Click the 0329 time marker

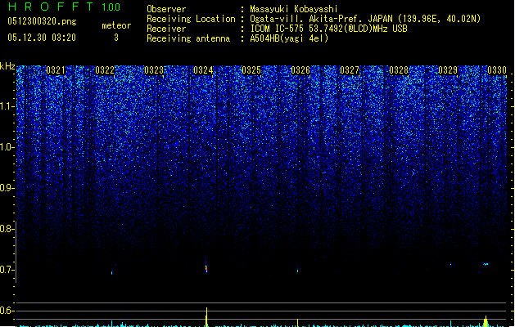(x=448, y=70)
